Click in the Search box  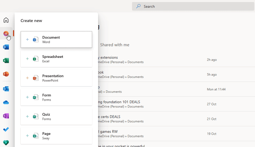[x=193, y=6]
